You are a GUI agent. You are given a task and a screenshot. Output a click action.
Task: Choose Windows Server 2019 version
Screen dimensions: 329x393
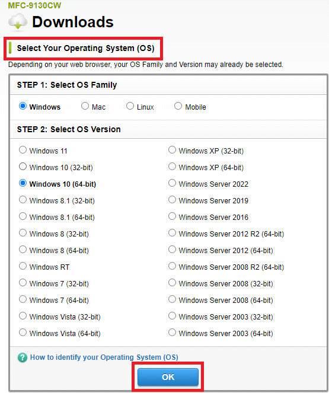tap(172, 200)
